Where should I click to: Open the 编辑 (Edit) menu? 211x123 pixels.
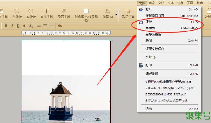(x=151, y=3)
